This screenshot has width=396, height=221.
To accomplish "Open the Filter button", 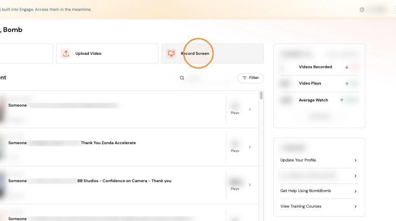I will (x=250, y=78).
